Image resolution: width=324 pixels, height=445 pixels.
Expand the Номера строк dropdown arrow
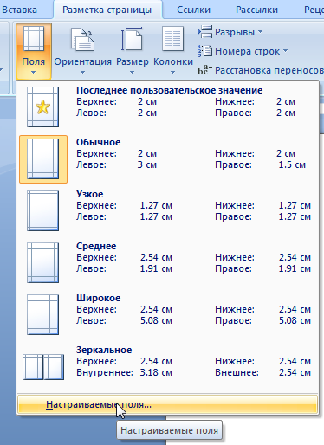click(x=285, y=51)
